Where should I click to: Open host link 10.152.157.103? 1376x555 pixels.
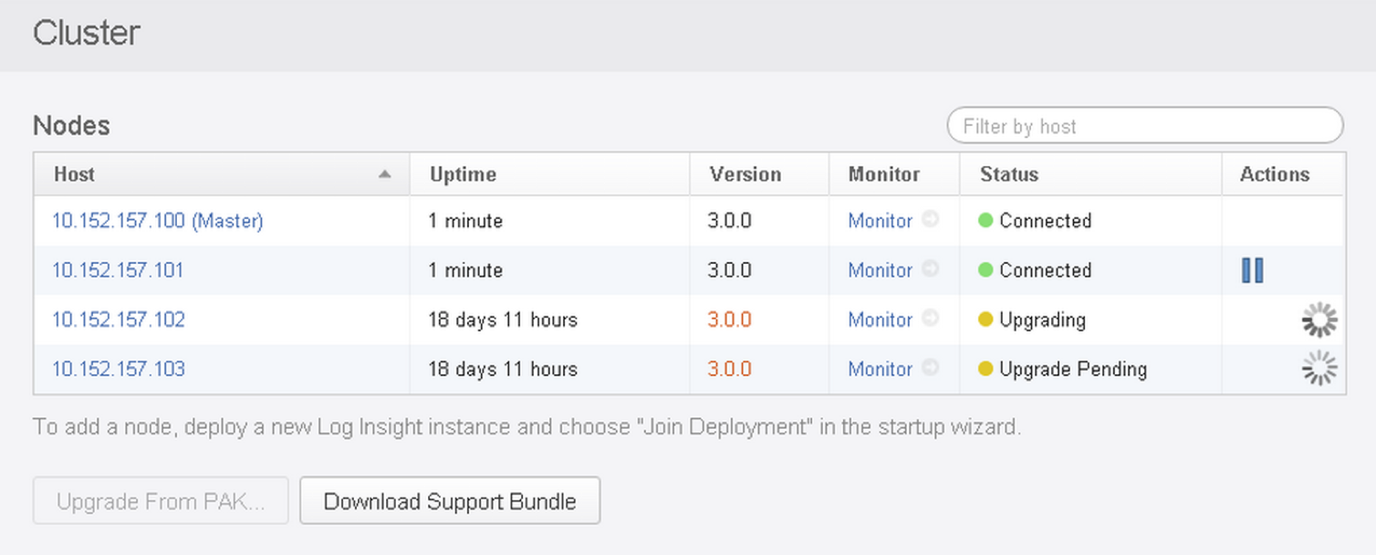pyautogui.click(x=118, y=369)
